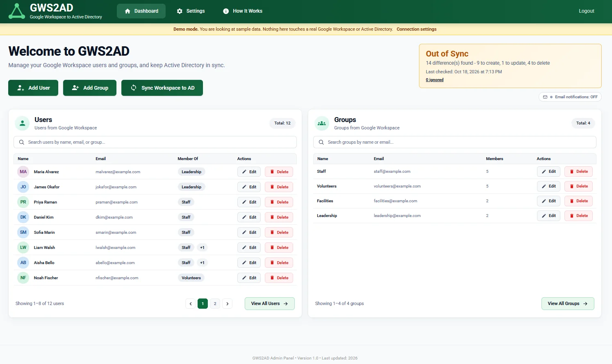The width and height of the screenshot is (612, 364).
Task: Edit the Facilities group
Action: pos(548,201)
